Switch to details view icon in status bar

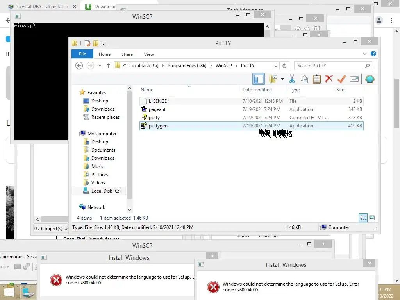(363, 218)
